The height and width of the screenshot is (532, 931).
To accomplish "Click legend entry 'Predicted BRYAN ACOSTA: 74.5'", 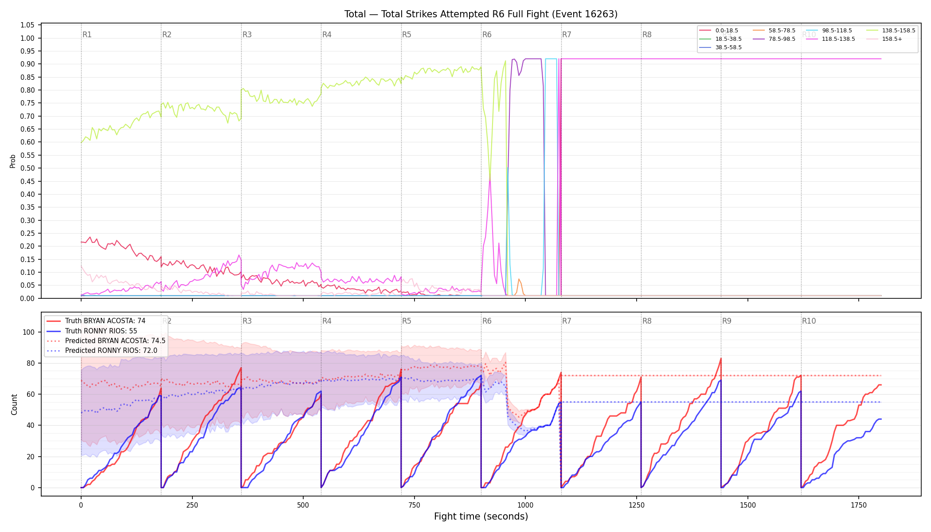I will coord(106,341).
